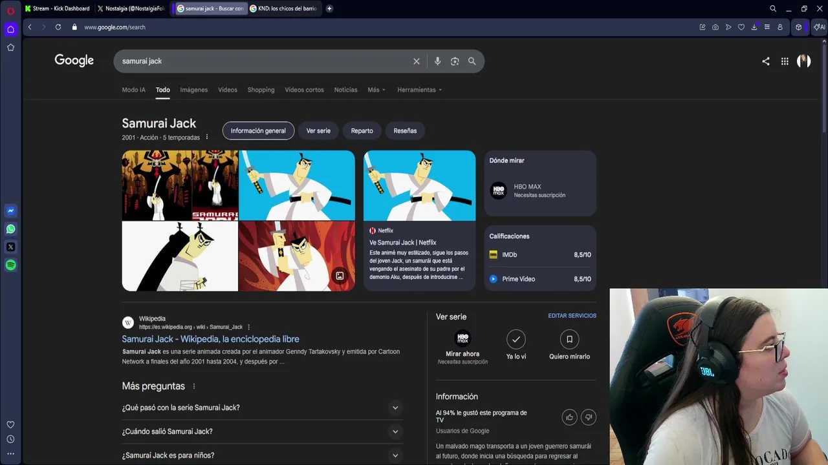Open Easy Setup sliders icon
This screenshot has width=828, height=465.
(x=767, y=27)
